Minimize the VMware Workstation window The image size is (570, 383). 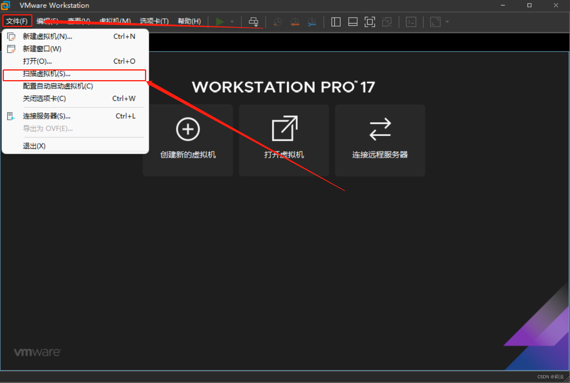point(503,5)
